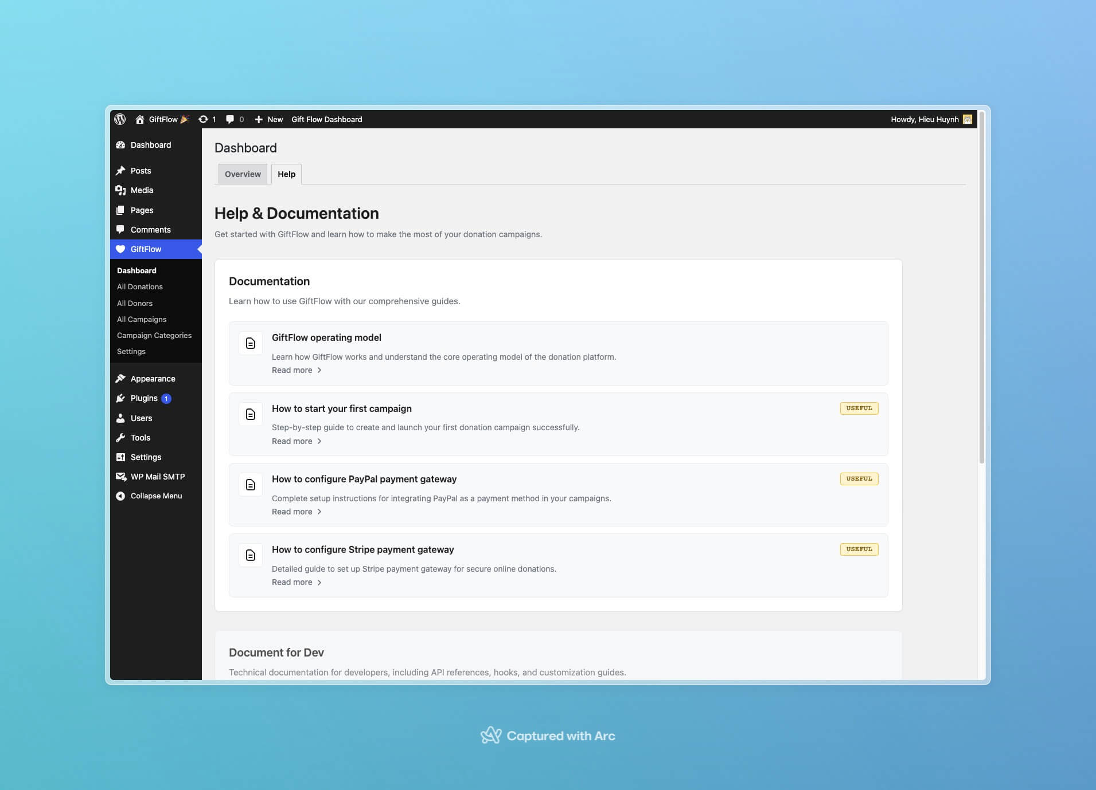Click the GiftFlow site name in the admin bar
The width and height of the screenshot is (1096, 790).
tap(163, 119)
